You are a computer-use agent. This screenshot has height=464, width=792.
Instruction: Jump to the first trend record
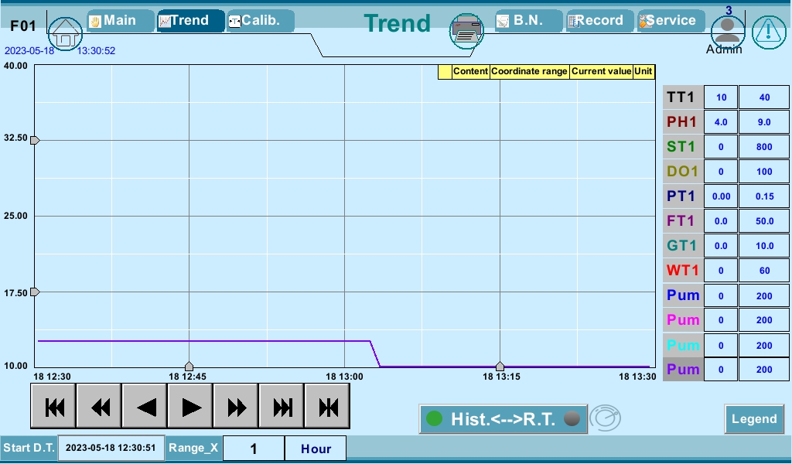point(53,406)
